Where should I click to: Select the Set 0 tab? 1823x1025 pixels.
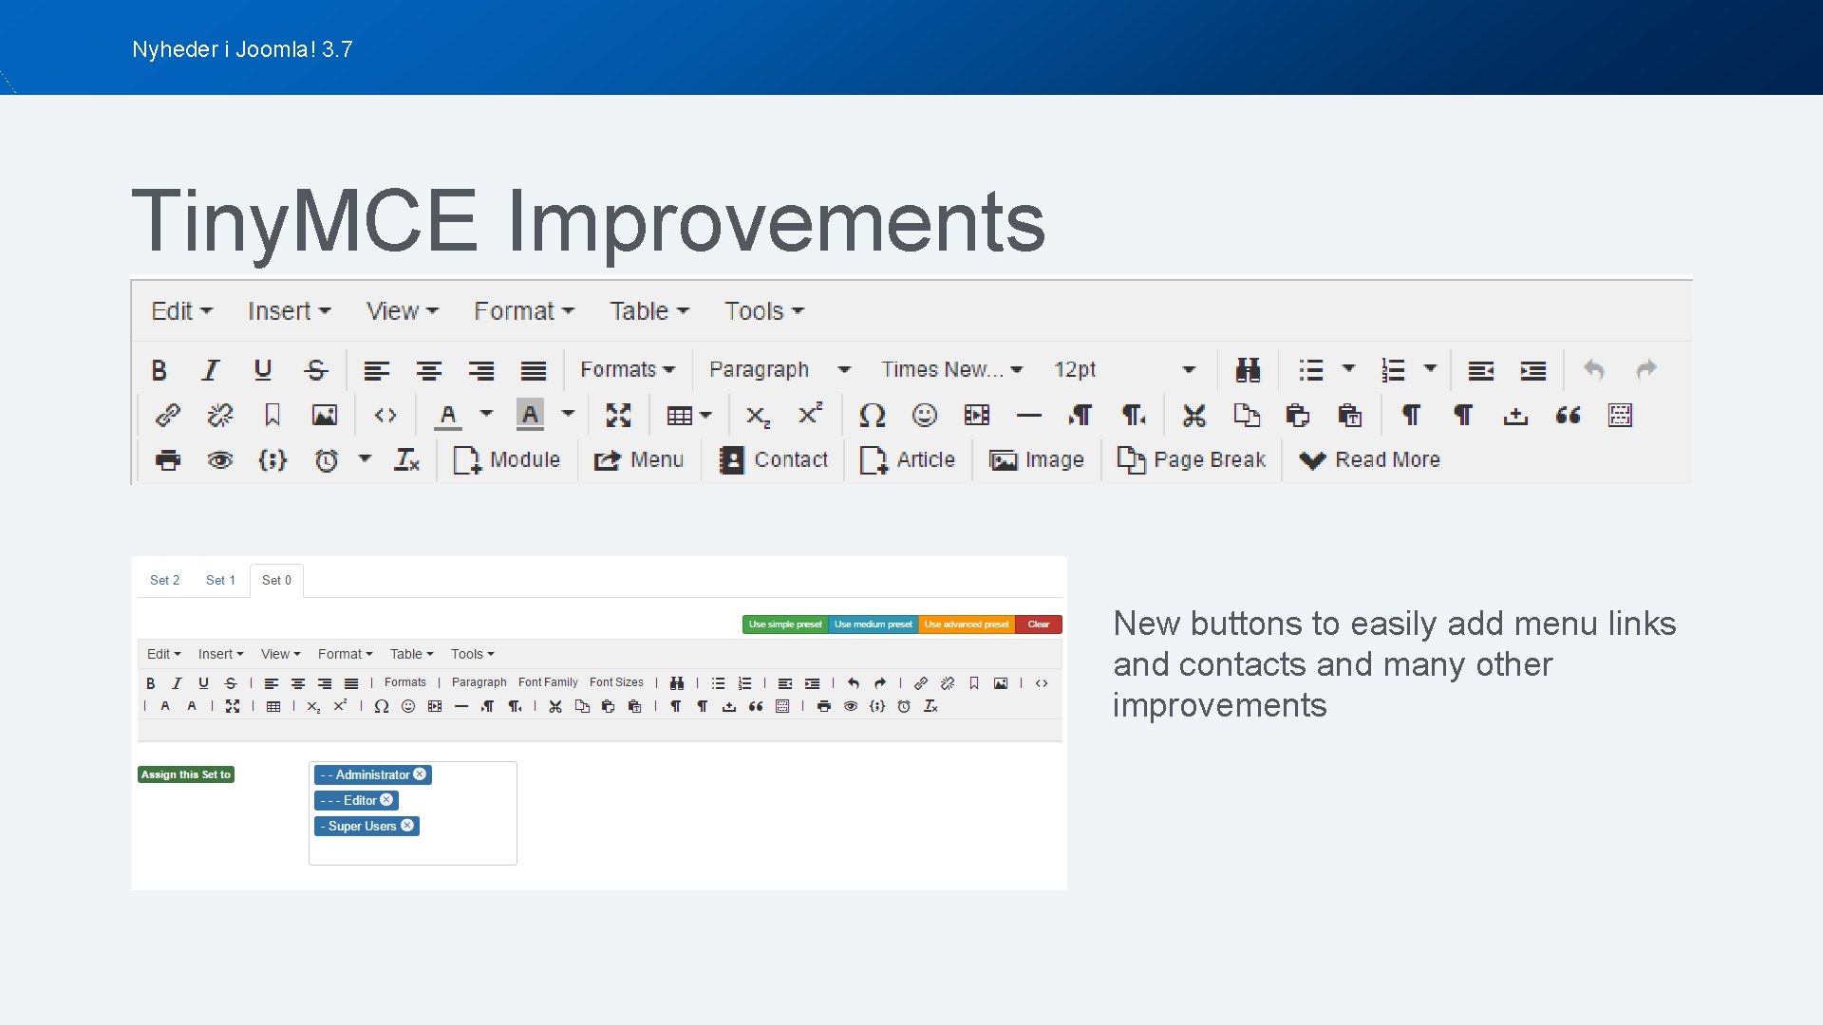coord(276,581)
